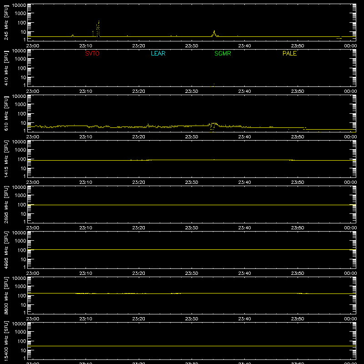Click the 10000 tick label in 2695 MHz panel

[x=19, y=187]
